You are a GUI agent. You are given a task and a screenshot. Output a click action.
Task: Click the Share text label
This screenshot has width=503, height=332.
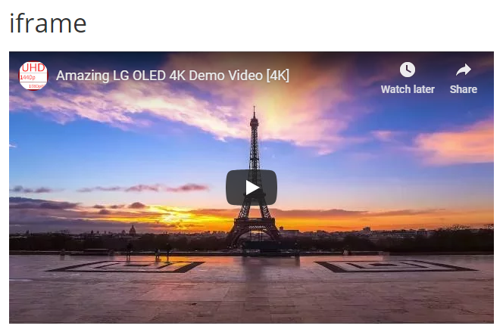[x=463, y=89]
